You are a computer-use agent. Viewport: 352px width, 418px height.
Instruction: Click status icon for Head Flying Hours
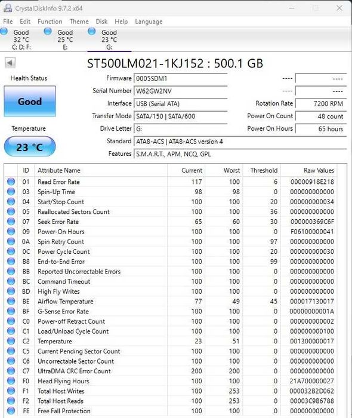[x=11, y=381]
